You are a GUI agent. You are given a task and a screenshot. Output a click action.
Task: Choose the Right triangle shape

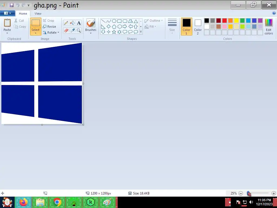tap(103, 27)
